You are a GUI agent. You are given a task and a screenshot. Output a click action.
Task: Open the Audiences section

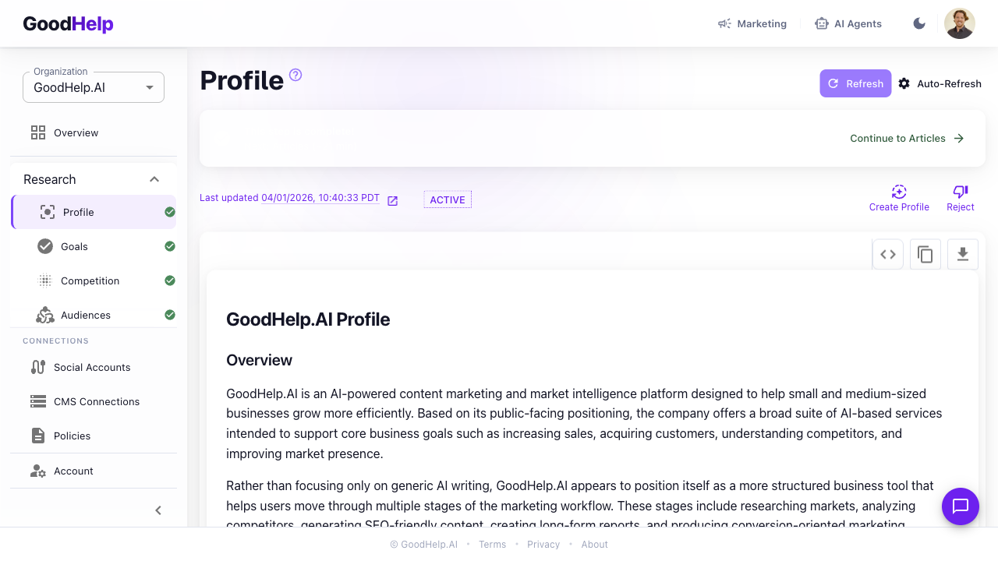pyautogui.click(x=86, y=315)
